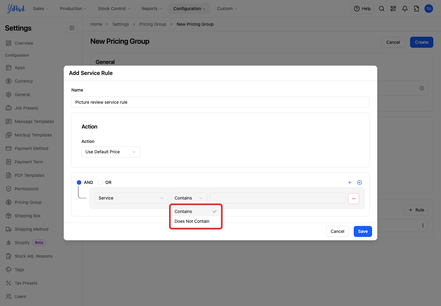Viewport: 441px width, 306px height.
Task: Click the Help button
Action: (x=362, y=9)
